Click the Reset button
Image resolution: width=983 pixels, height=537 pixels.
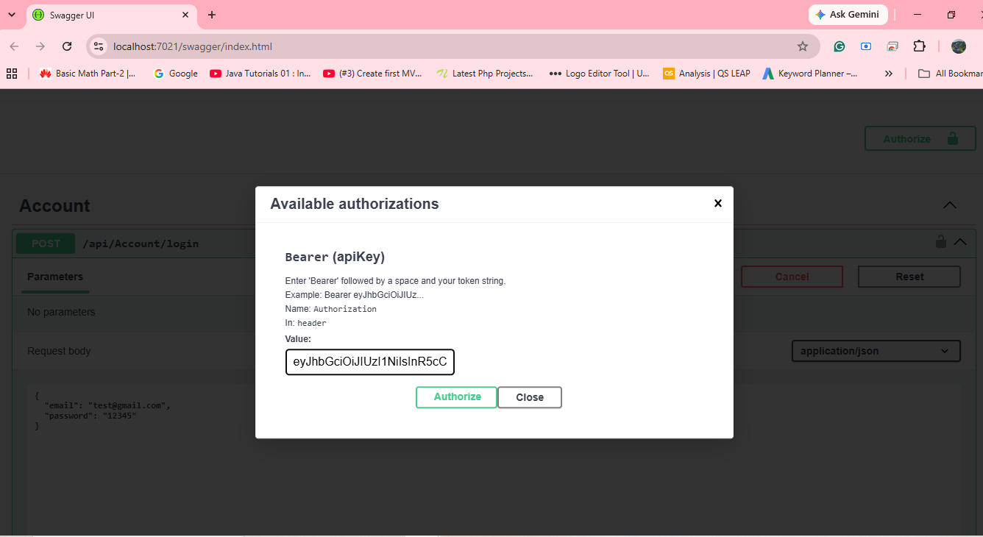point(909,277)
